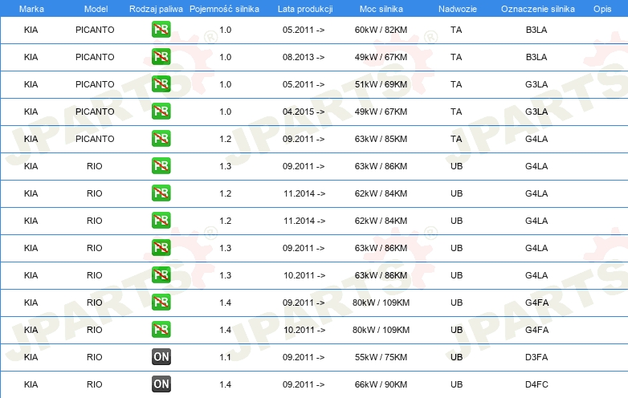Click the PB fuel icon in the Rio 1.4 09.2011 G4FA row
The image size is (628, 398).
[161, 302]
